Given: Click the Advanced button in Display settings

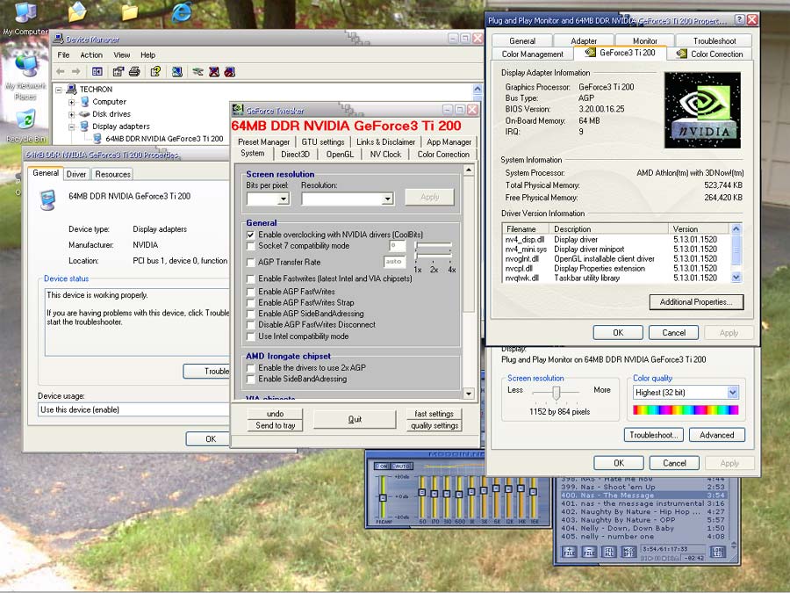Looking at the screenshot, I should coord(716,435).
